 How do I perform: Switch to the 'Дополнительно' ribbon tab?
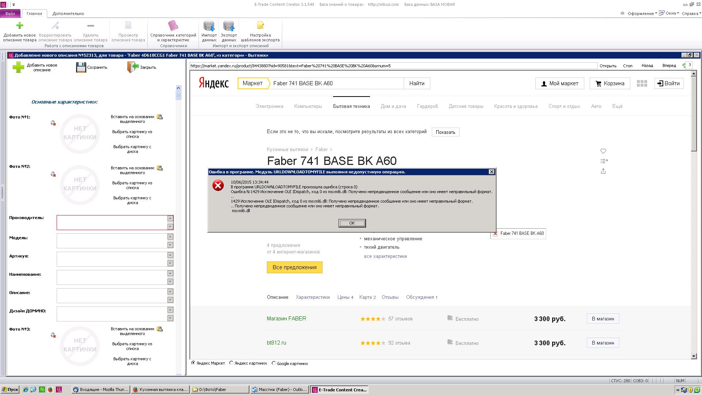(x=68, y=14)
